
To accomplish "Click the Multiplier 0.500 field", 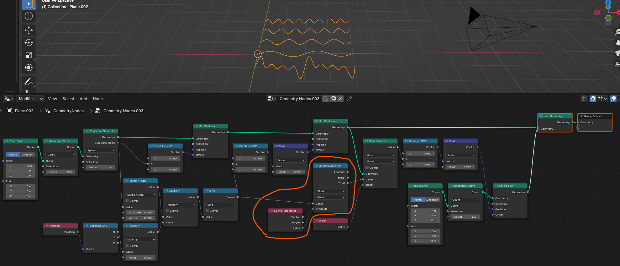I will [140, 212].
